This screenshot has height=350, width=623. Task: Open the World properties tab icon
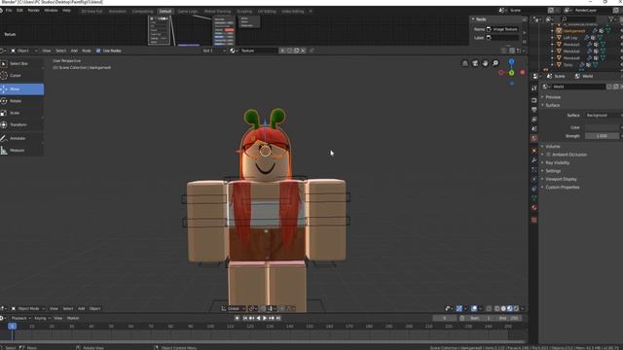(x=534, y=138)
